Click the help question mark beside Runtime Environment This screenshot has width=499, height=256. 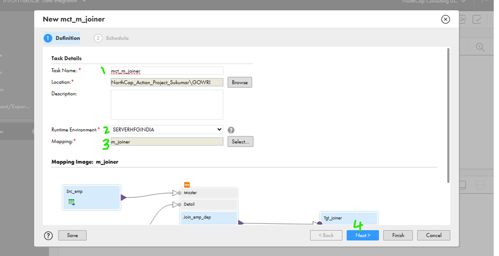[231, 130]
